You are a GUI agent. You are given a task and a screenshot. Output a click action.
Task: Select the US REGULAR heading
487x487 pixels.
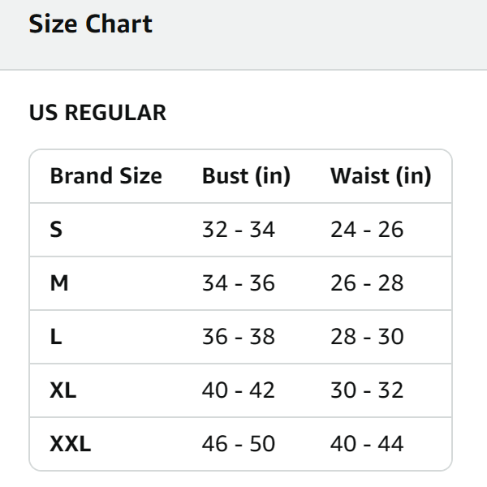coord(97,113)
